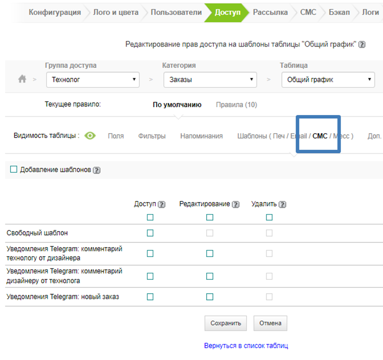Toggle the Удалить column header checkbox
383x360 pixels.
tap(269, 218)
